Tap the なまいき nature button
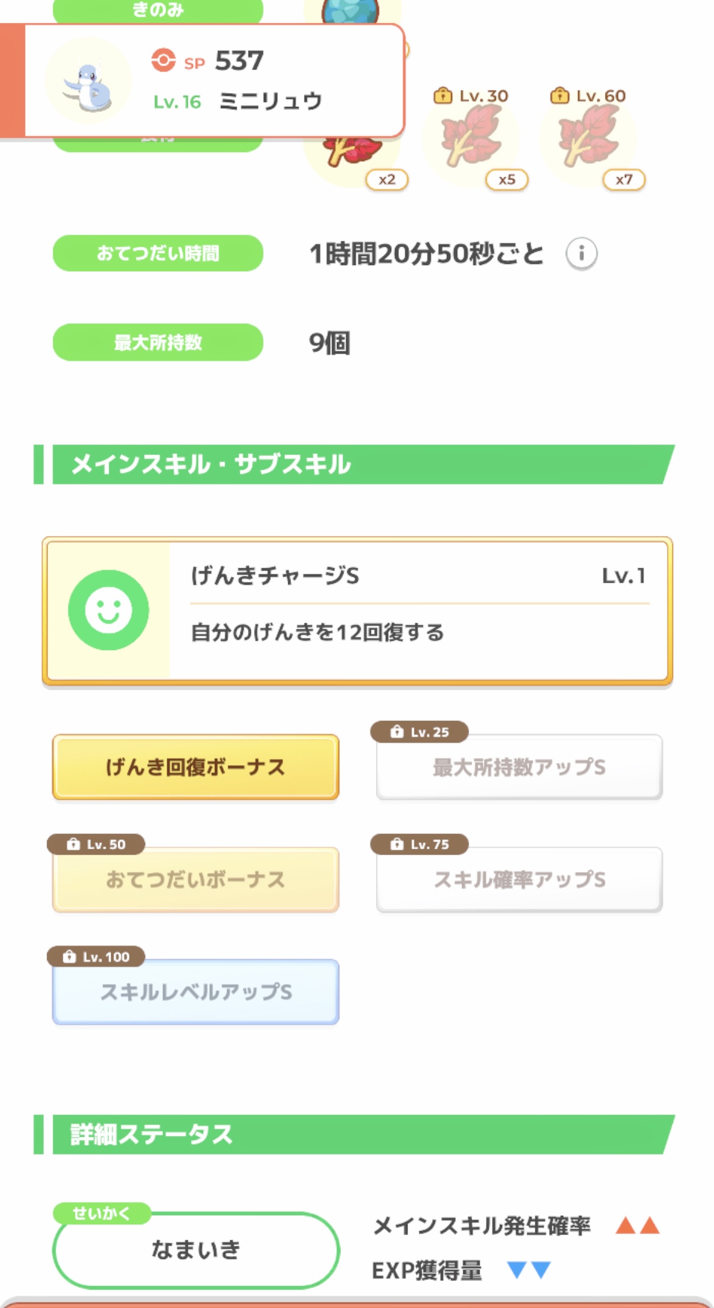This screenshot has width=714, height=1308. (196, 1249)
